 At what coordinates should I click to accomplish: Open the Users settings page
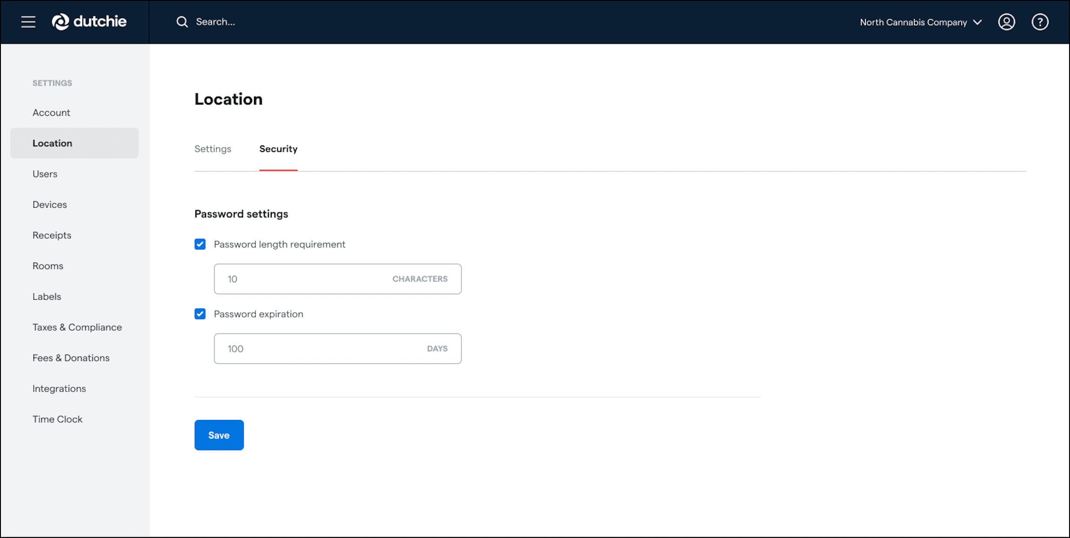[45, 173]
